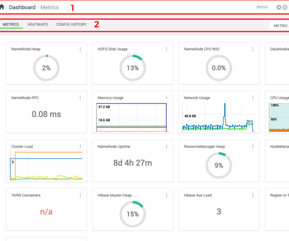289x241 pixels.
Task: Open the Metric Actions dropdown button
Action: pyautogui.click(x=279, y=26)
